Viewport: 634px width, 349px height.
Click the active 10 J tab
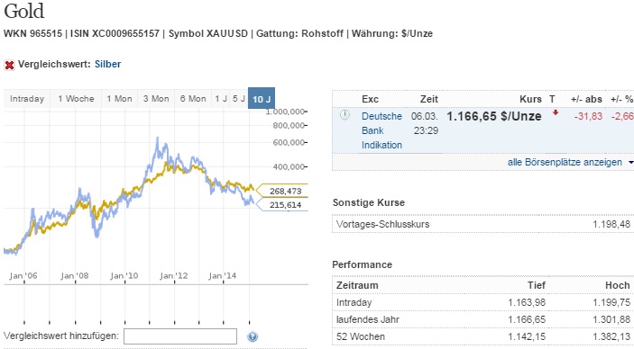click(x=262, y=98)
